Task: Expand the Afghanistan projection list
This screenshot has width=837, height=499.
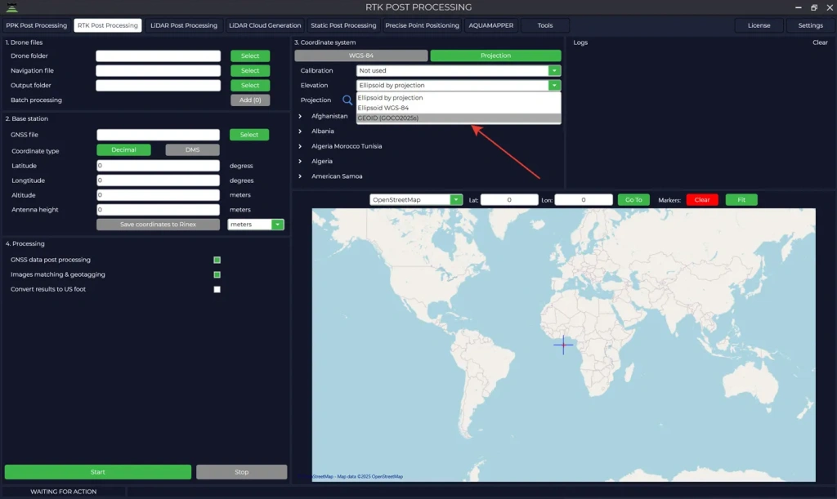Action: 301,116
